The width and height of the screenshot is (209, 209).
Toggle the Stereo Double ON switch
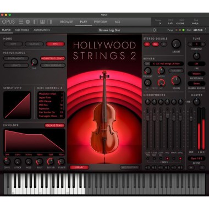155,44
